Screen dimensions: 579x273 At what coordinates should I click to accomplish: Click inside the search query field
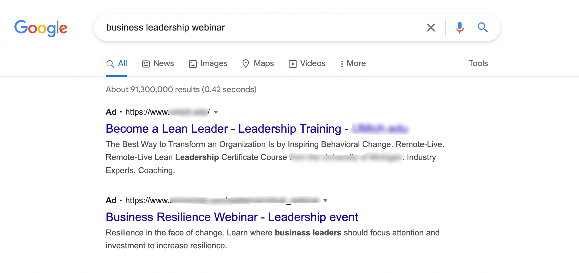tap(261, 28)
